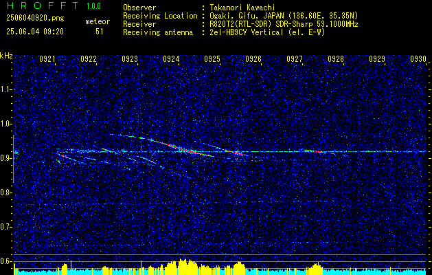Click the Receiving Location label
432x275 pixels.
click(x=160, y=16)
